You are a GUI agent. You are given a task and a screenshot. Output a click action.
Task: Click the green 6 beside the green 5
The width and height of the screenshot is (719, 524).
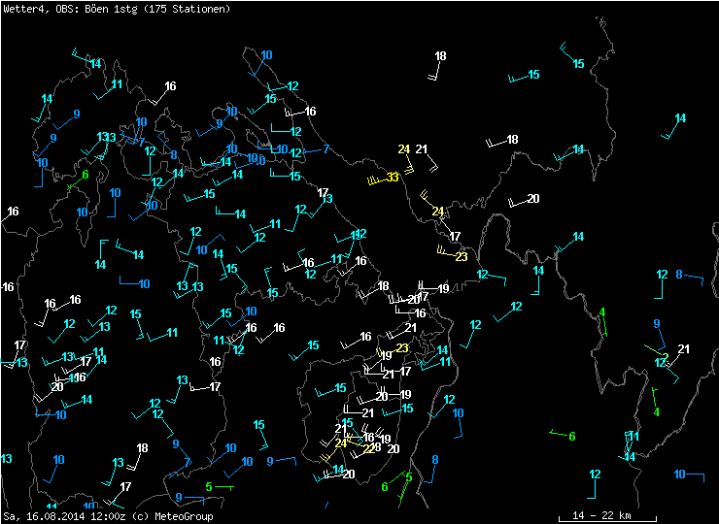pos(385,487)
